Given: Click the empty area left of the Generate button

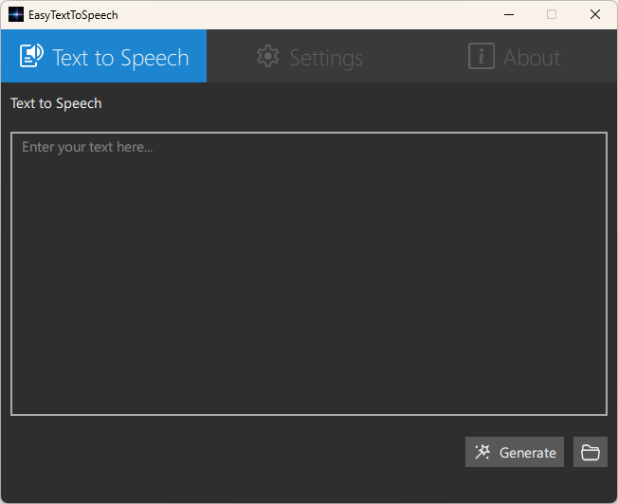Looking at the screenshot, I should pos(236,452).
